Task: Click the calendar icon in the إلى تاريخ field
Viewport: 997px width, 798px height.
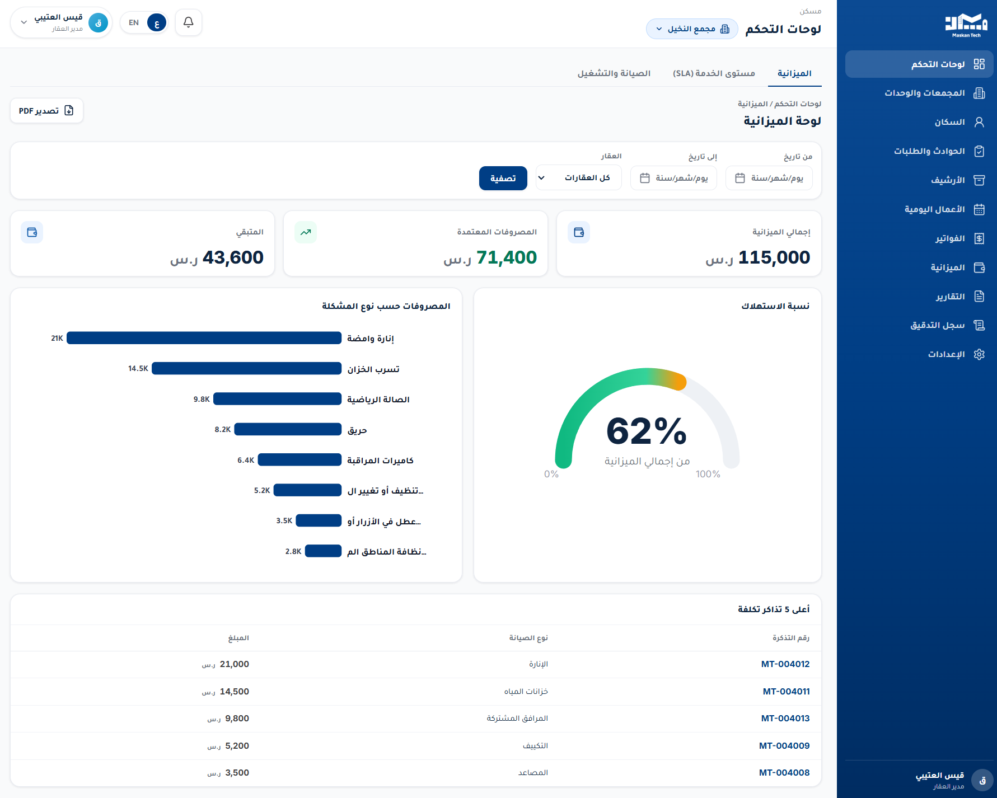Action: 645,178
